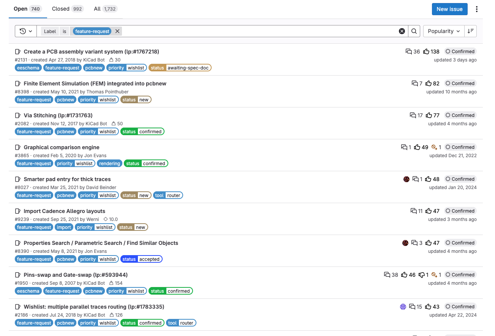Click Confirmed health badge on PCB assembly variant issue
495x336 pixels.
click(x=460, y=52)
